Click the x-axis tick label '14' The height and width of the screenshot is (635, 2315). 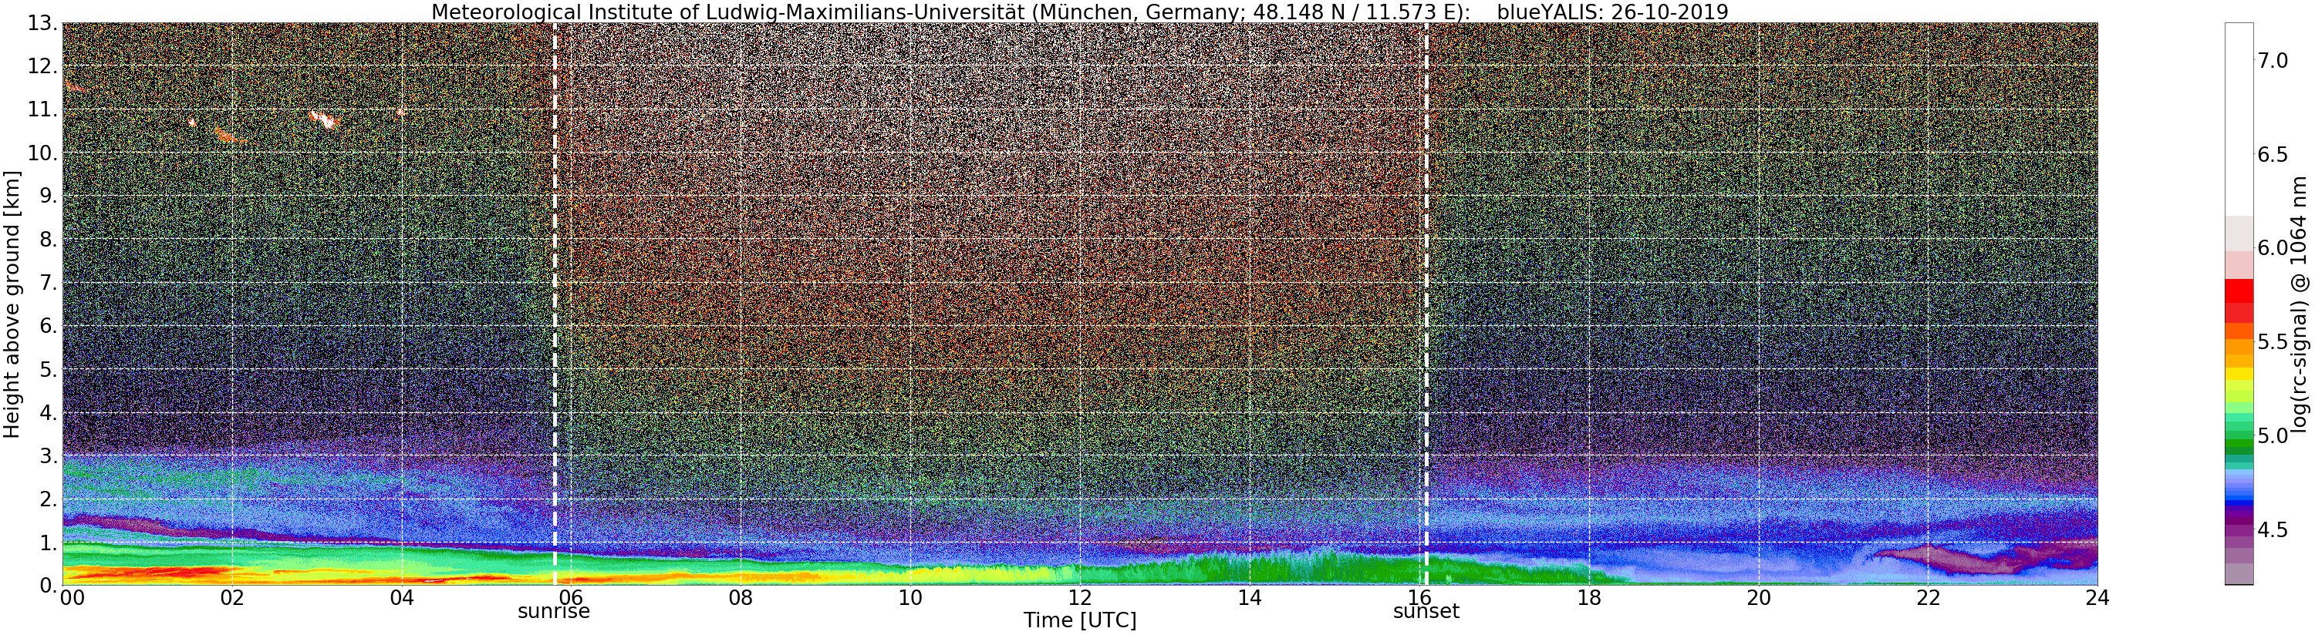1249,598
